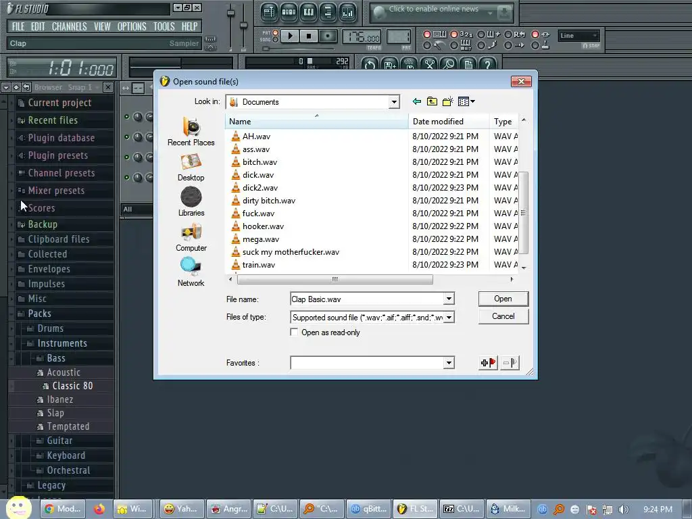This screenshot has width=692, height=519.
Task: Open the Look in Documents dropdown
Action: (x=394, y=102)
